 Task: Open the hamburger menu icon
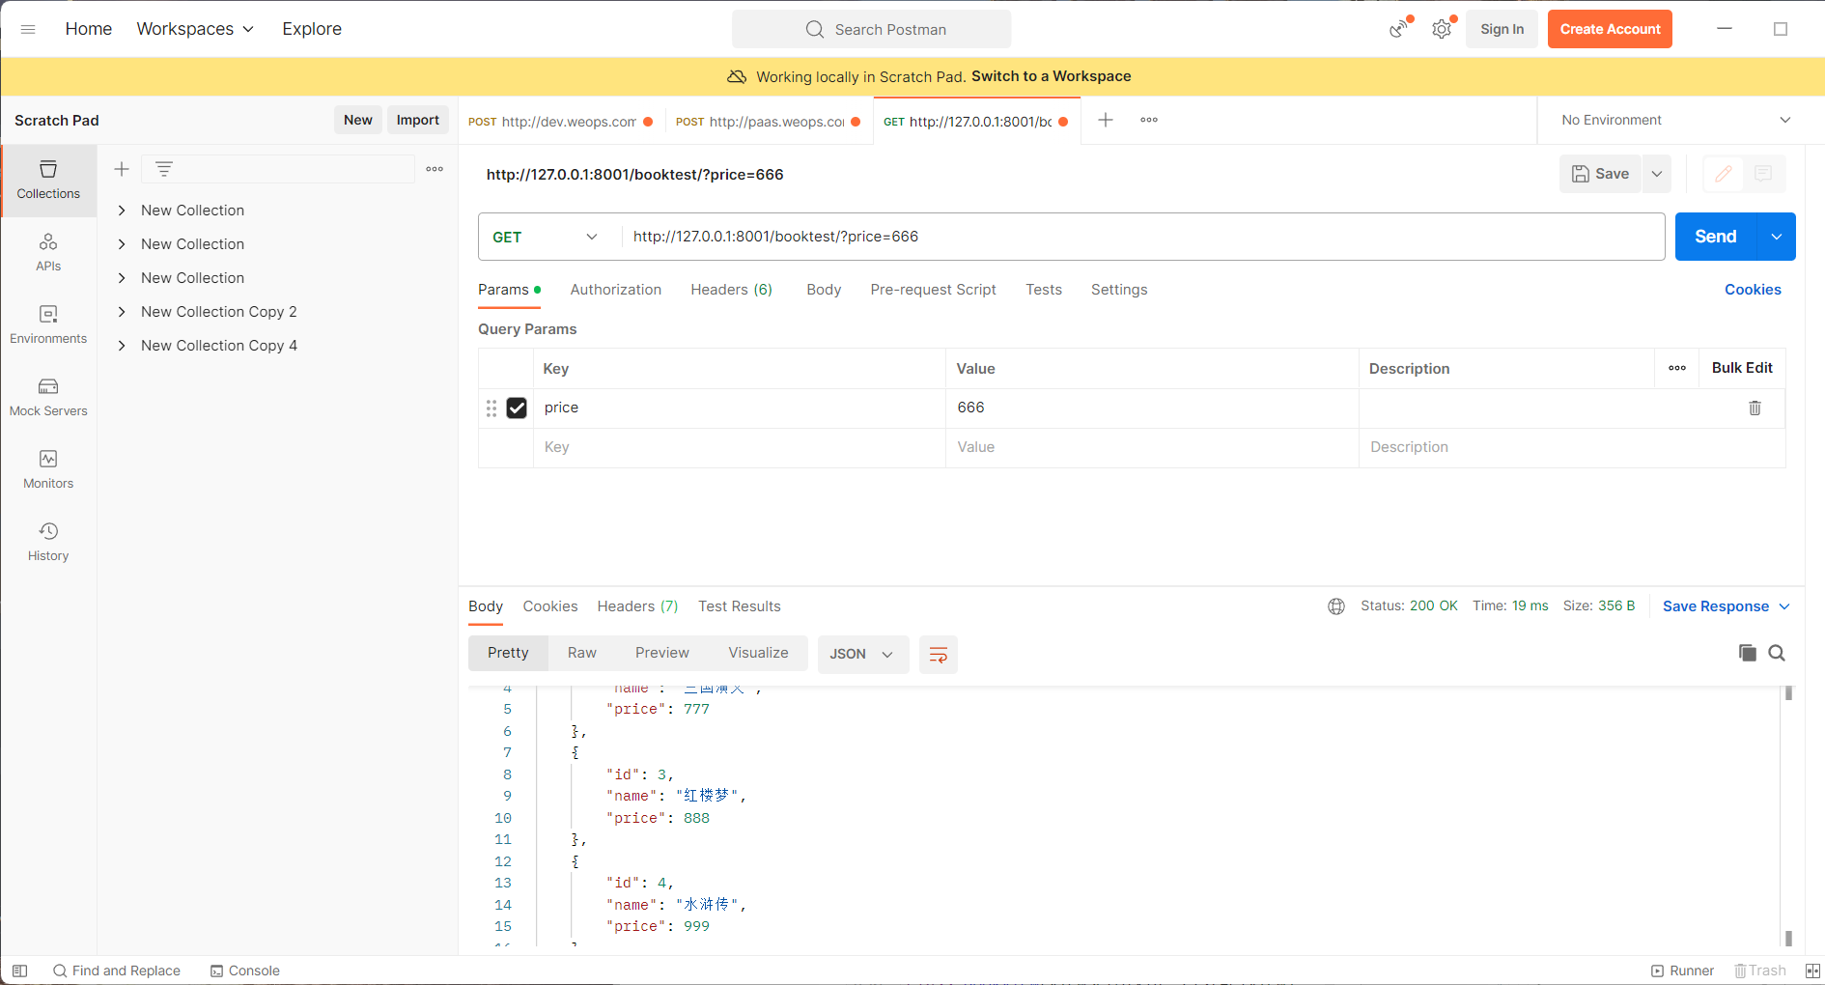click(28, 29)
